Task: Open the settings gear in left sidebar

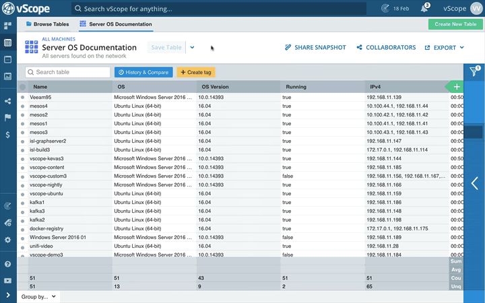Action: pyautogui.click(x=7, y=240)
